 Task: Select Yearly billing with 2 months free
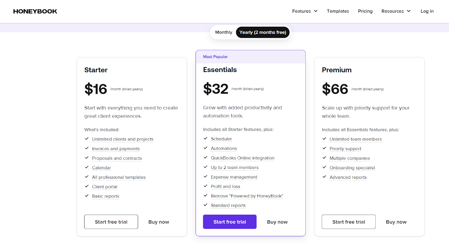(263, 32)
